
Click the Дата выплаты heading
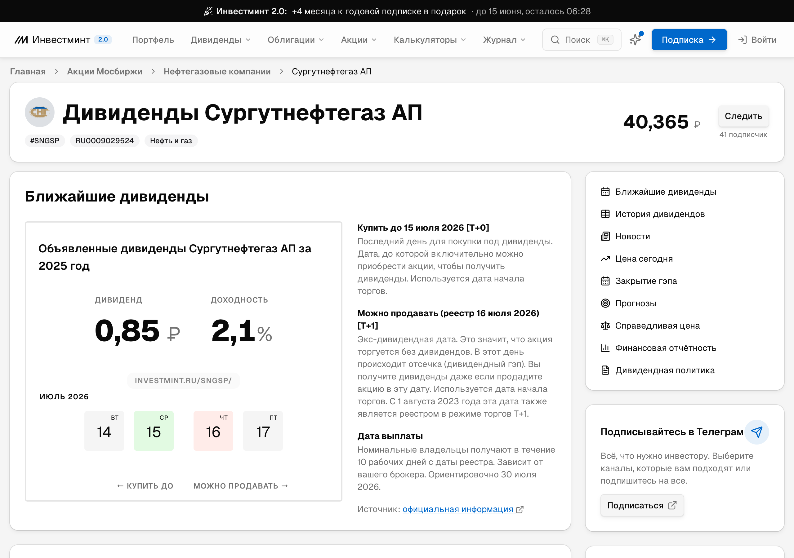click(390, 436)
